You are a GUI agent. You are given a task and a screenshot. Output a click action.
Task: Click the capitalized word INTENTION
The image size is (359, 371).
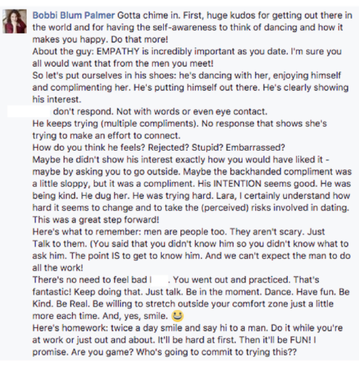(237, 184)
